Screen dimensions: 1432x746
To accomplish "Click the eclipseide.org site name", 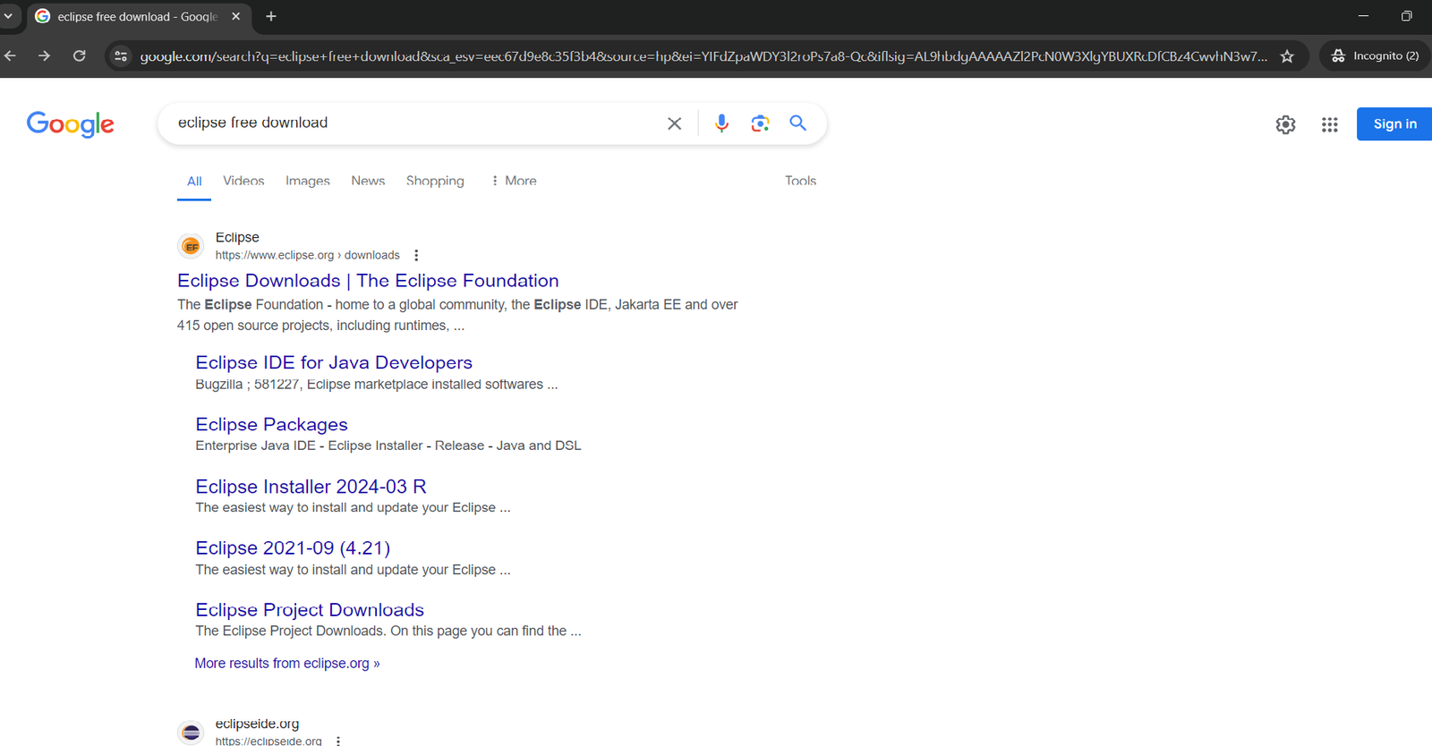I will click(257, 724).
